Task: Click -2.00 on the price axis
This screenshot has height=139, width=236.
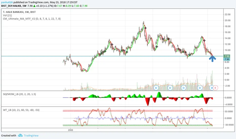Action: click(227, 86)
